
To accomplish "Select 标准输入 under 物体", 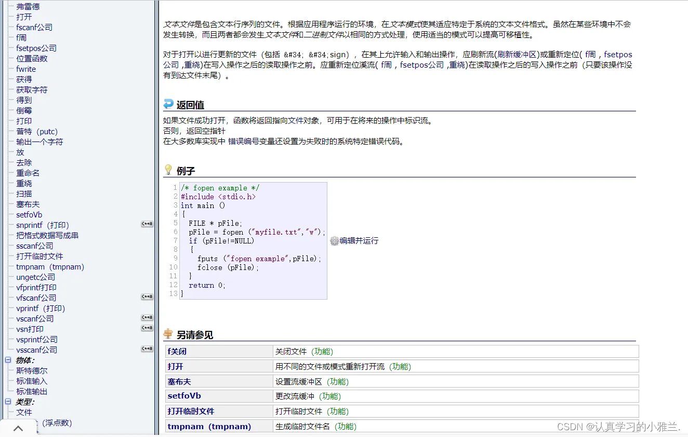I will 32,381.
